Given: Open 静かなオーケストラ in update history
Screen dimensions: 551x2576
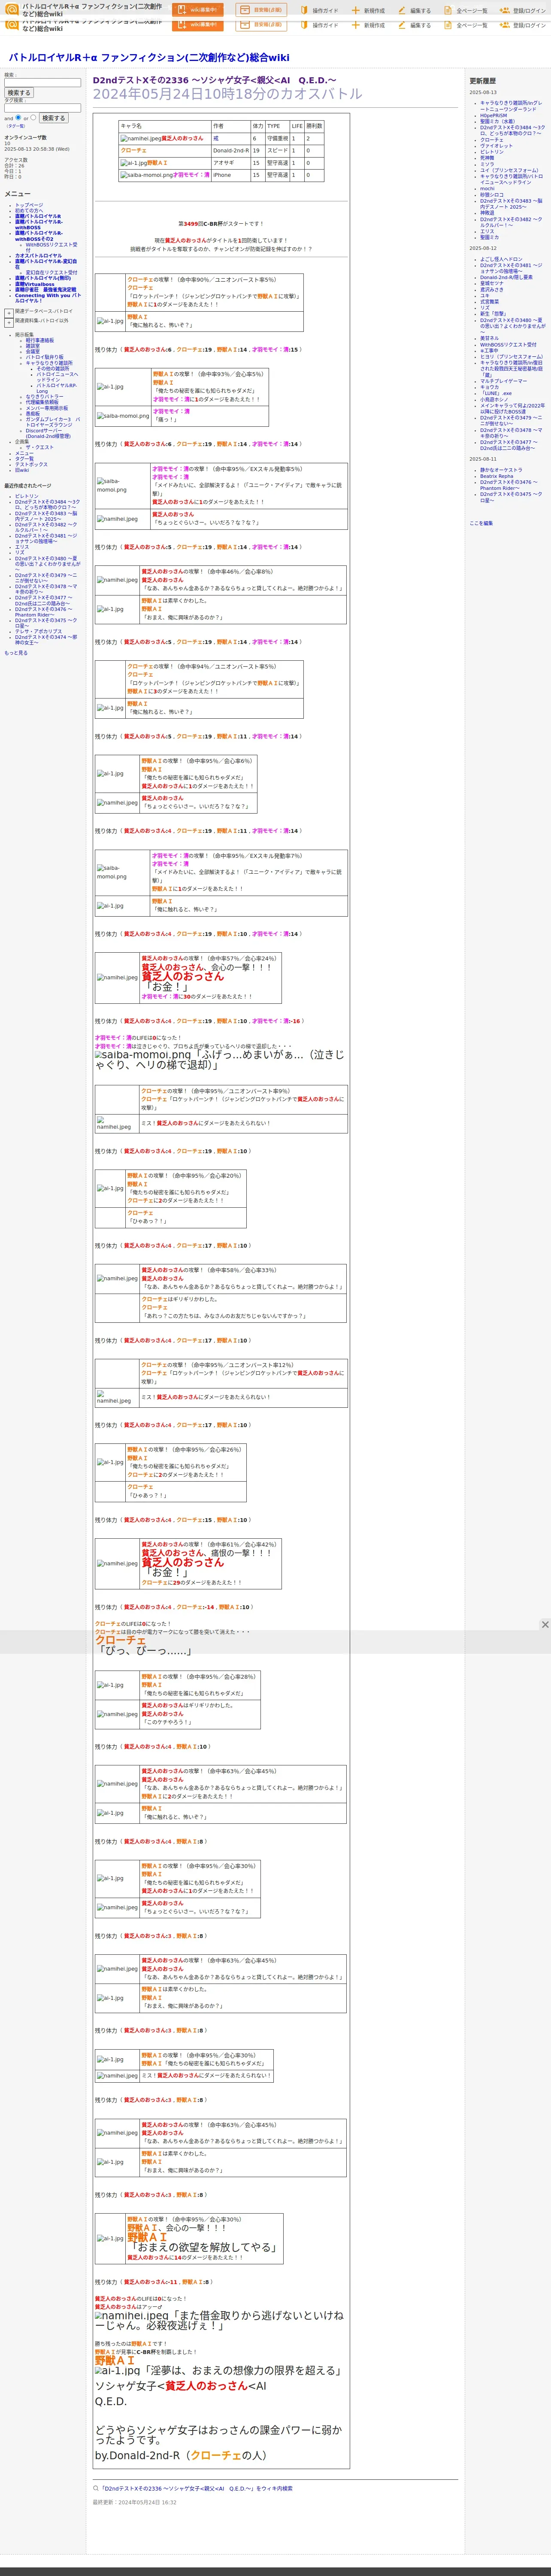Looking at the screenshot, I should tap(501, 471).
